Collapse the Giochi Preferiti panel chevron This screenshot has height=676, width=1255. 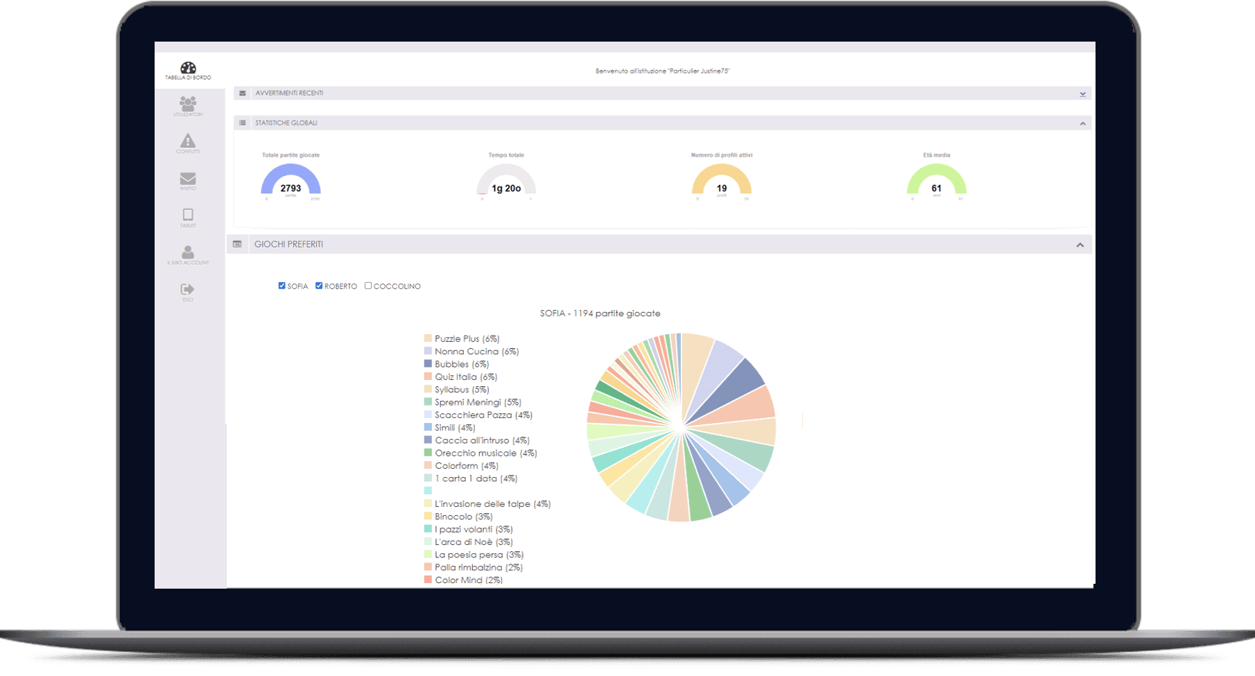(1080, 245)
